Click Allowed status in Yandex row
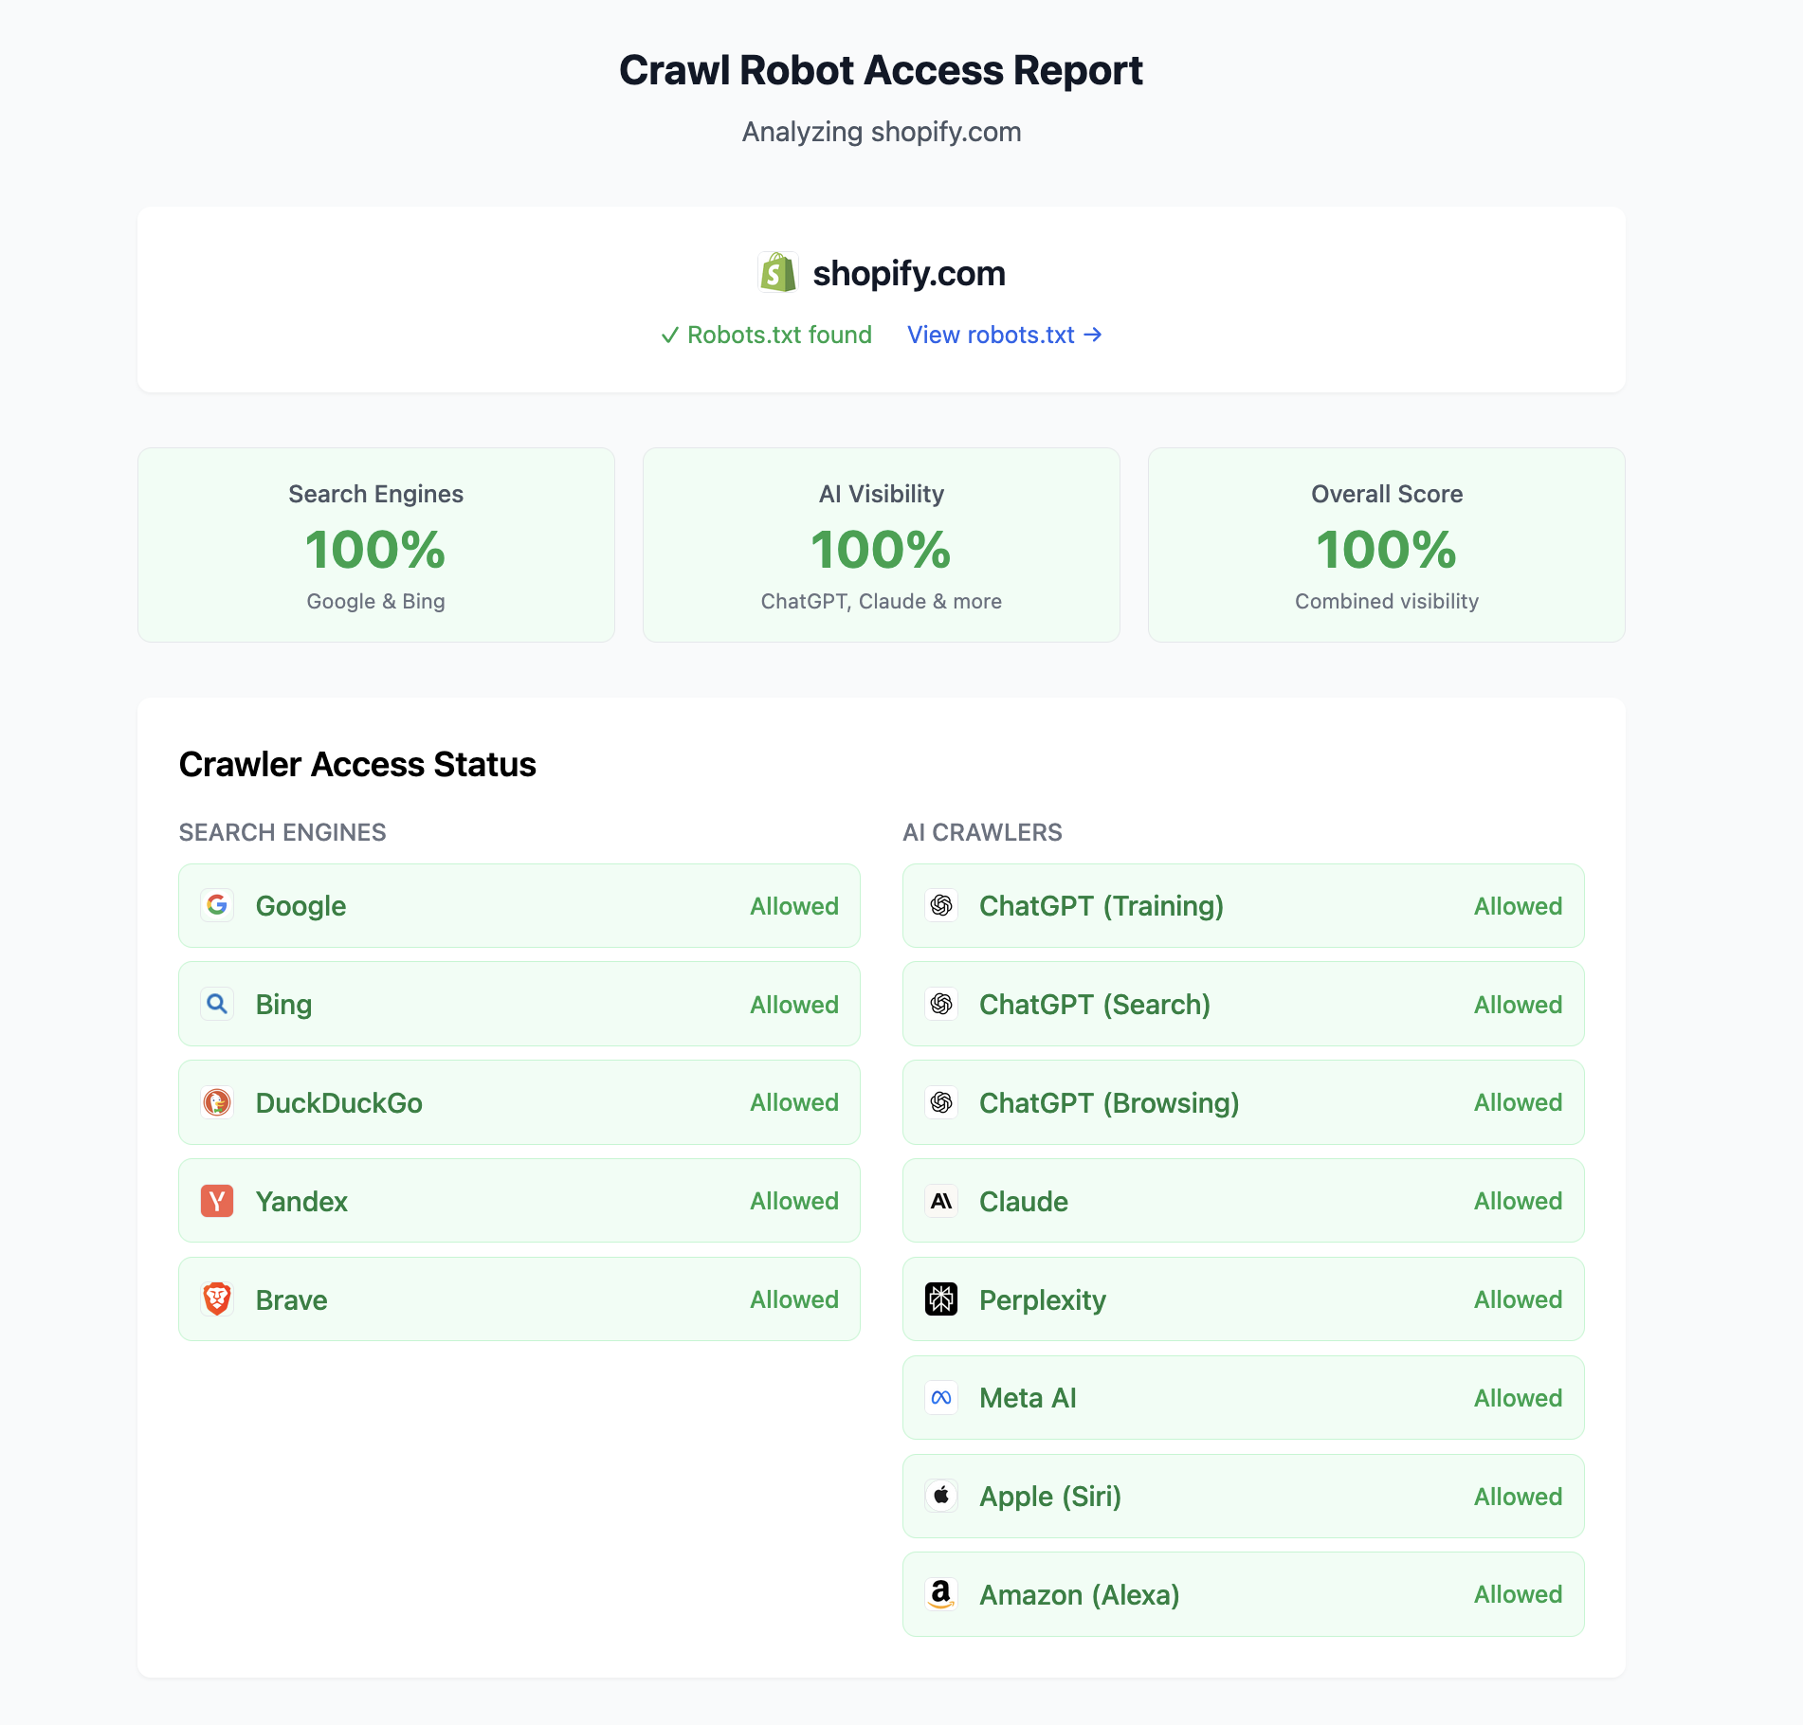 [x=794, y=1201]
